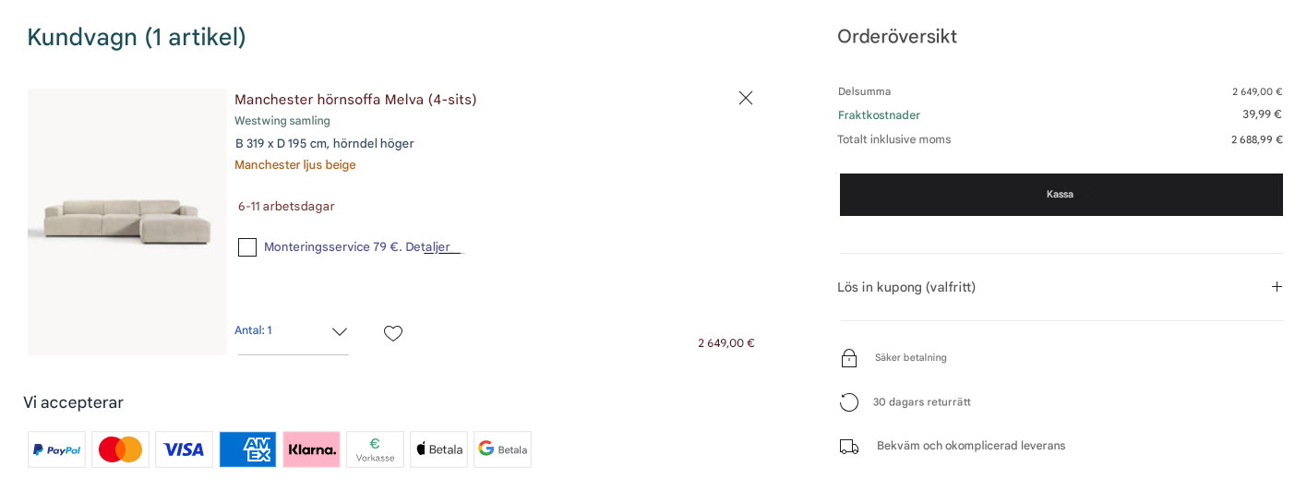
Task: Click the Apple Pay Betala icon
Action: tap(438, 449)
